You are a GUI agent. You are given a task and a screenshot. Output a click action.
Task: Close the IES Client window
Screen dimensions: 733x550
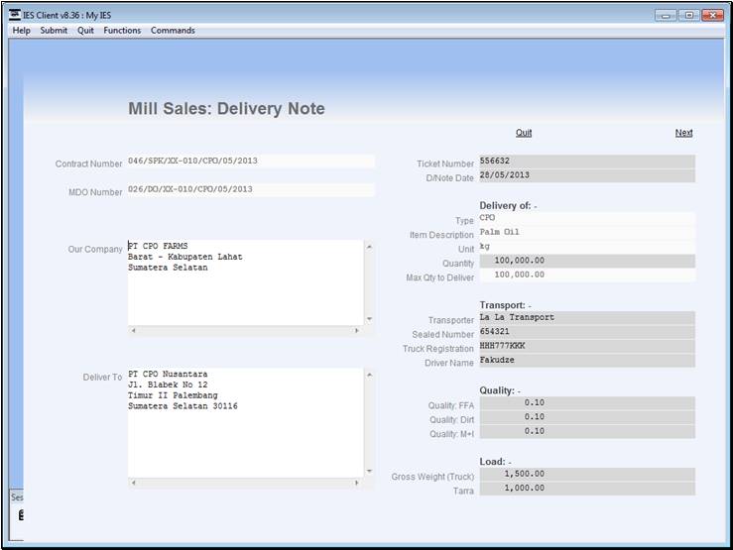tap(712, 16)
